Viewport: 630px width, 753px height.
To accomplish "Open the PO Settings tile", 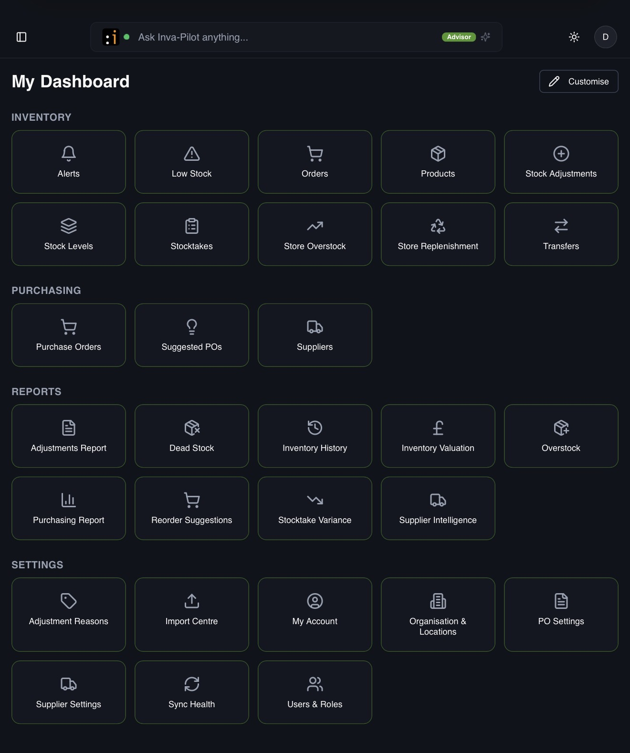I will [561, 615].
